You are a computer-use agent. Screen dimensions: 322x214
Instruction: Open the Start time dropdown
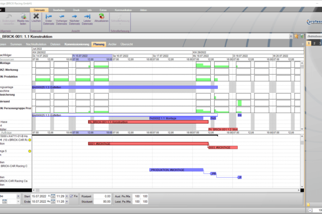(67, 196)
